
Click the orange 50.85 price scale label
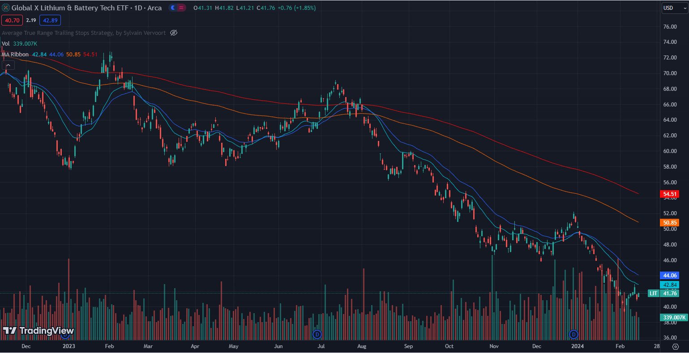pyautogui.click(x=670, y=222)
